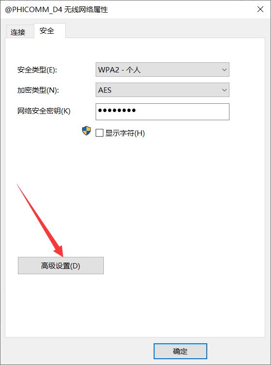Focus the 网络安全密钥 password field
This screenshot has width=271, height=365.
[x=162, y=112]
